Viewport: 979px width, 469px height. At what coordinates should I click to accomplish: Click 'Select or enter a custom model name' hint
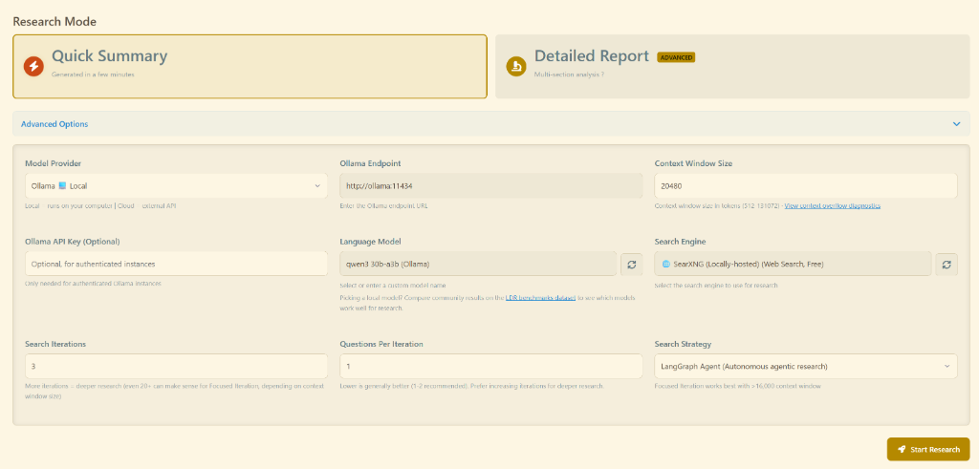(393, 286)
